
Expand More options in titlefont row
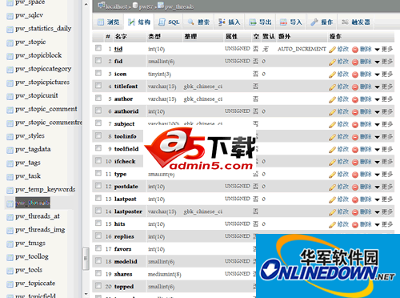[384, 87]
